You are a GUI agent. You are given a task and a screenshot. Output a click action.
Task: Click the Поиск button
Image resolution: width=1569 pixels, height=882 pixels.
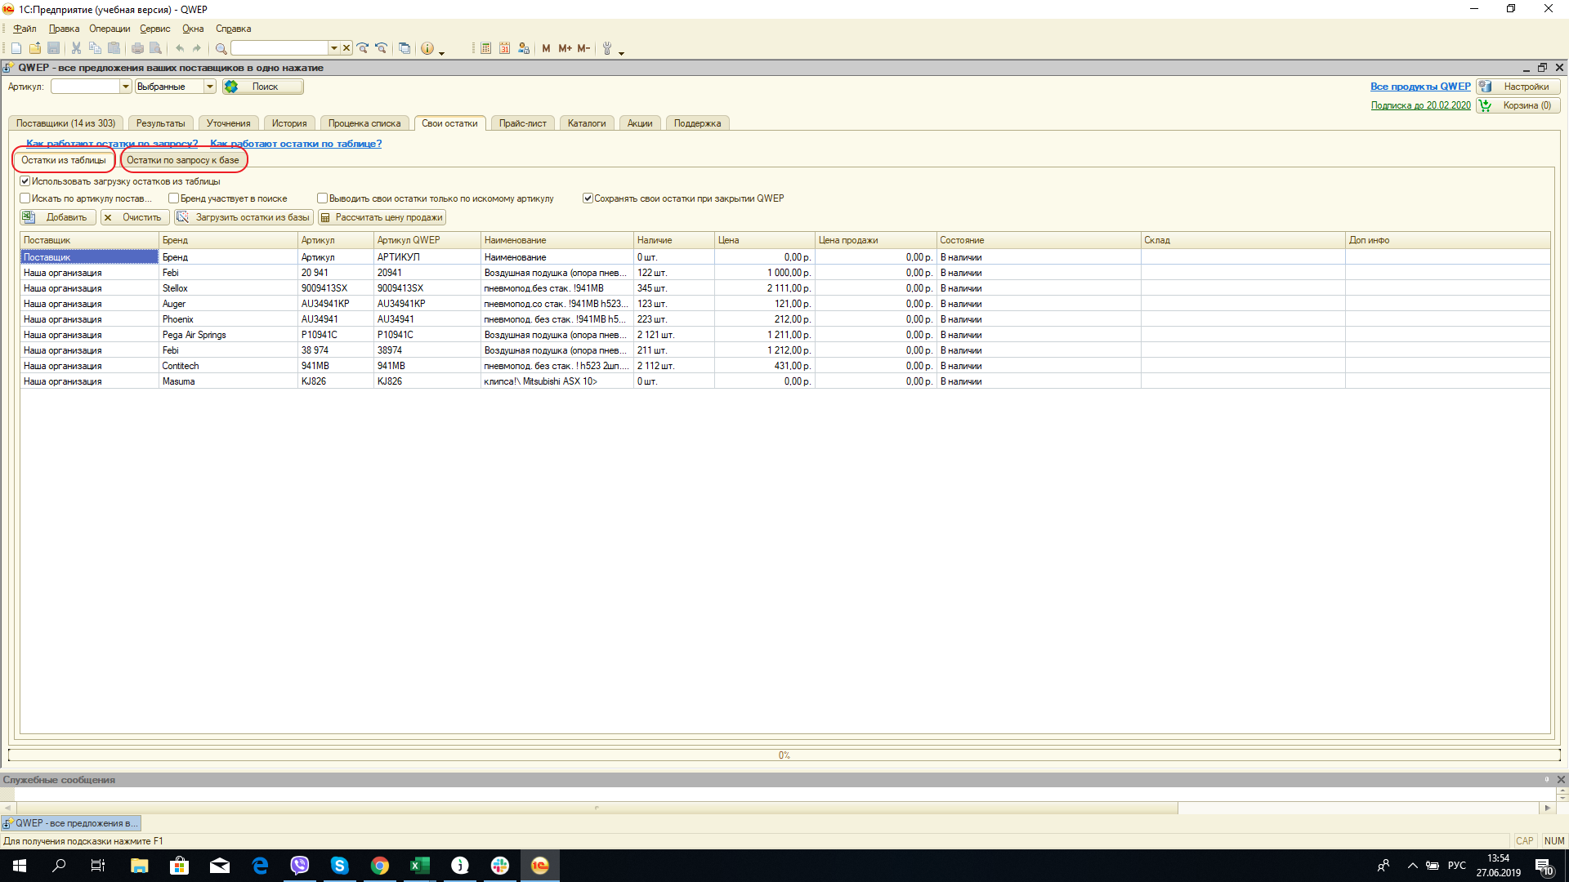tap(263, 87)
